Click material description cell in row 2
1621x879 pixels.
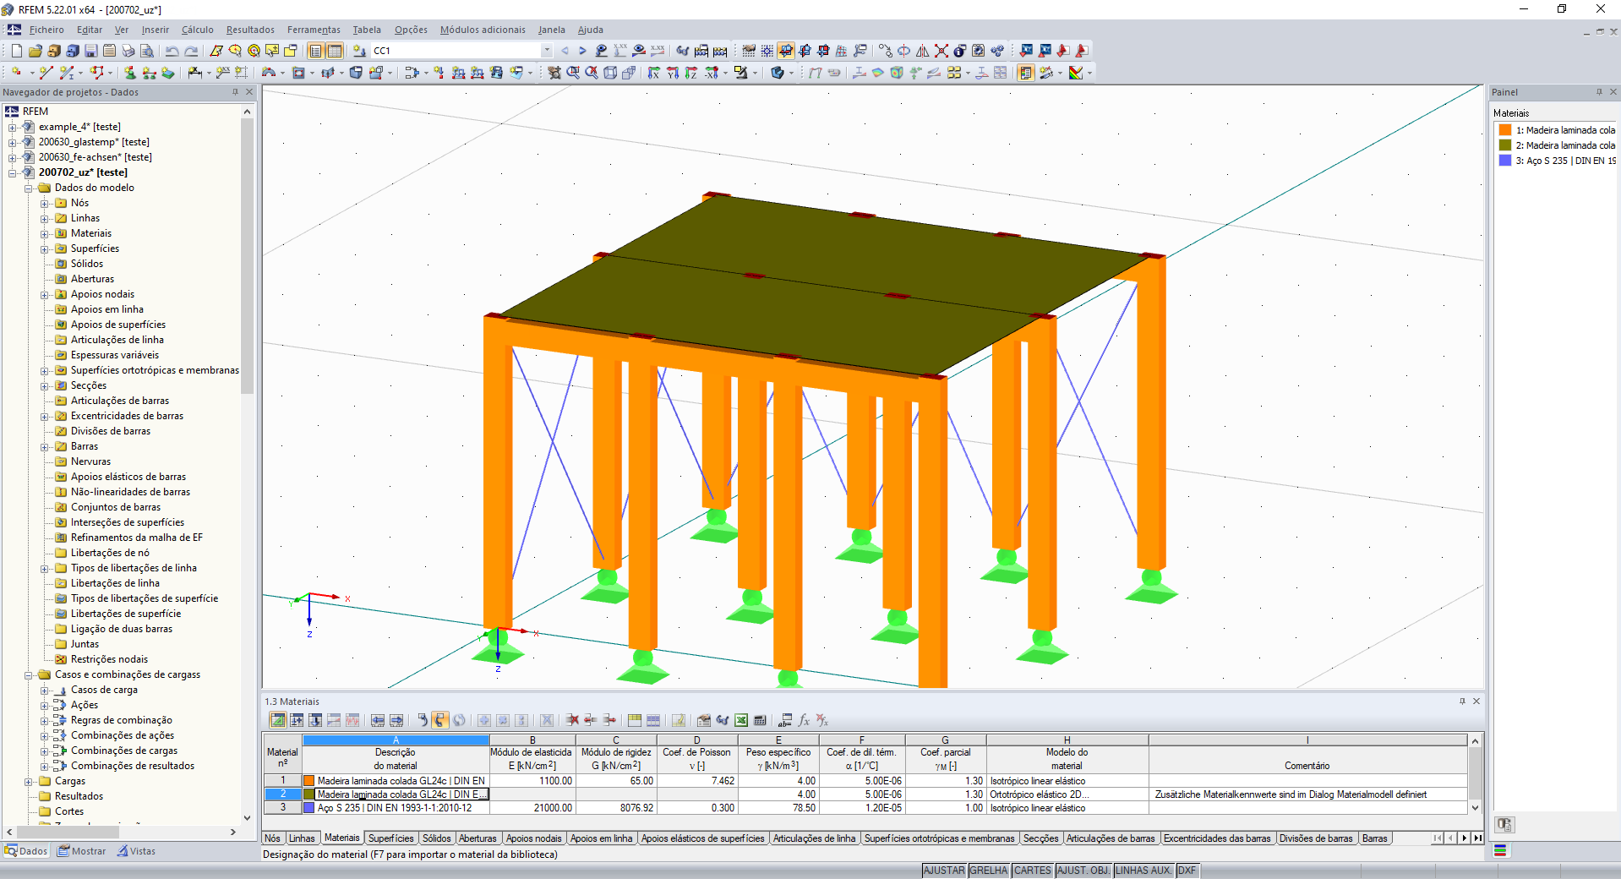tap(396, 794)
